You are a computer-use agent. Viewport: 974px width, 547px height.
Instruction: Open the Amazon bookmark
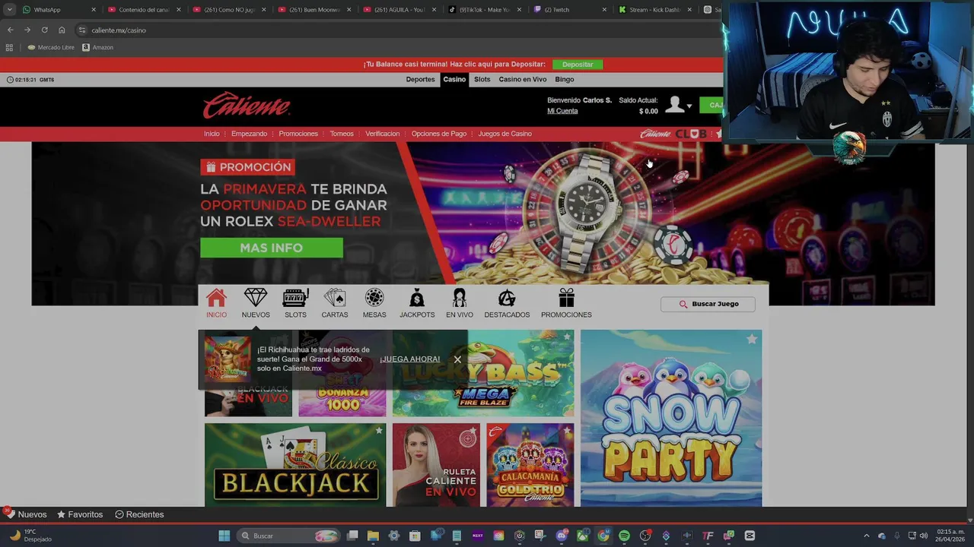click(x=97, y=47)
